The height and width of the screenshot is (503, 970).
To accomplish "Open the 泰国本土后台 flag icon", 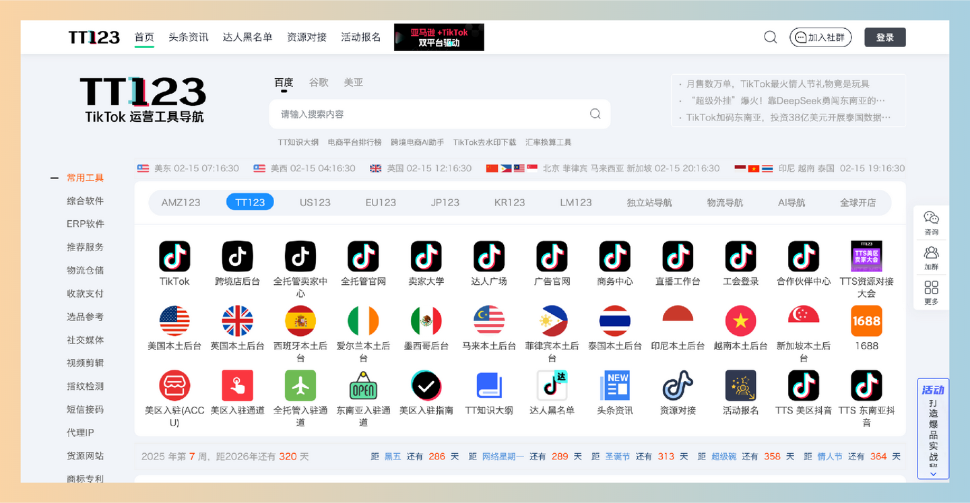I will click(x=614, y=322).
